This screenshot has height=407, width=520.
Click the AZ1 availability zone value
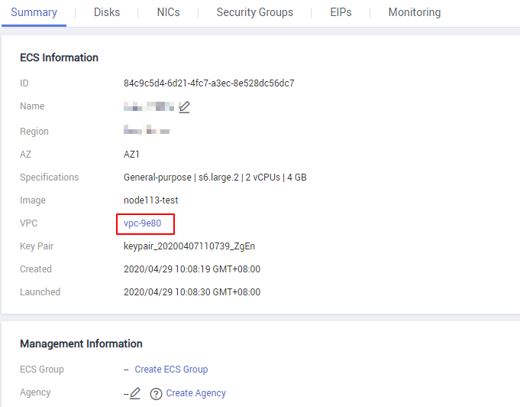(x=131, y=155)
